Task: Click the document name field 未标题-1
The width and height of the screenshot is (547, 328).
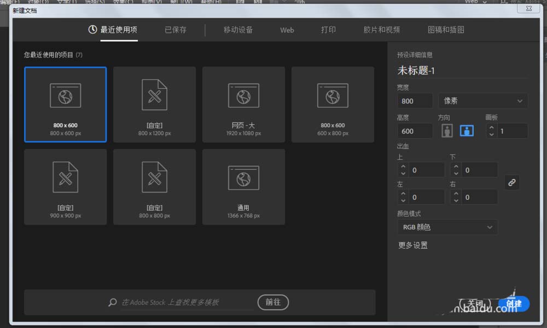Action: (462, 71)
